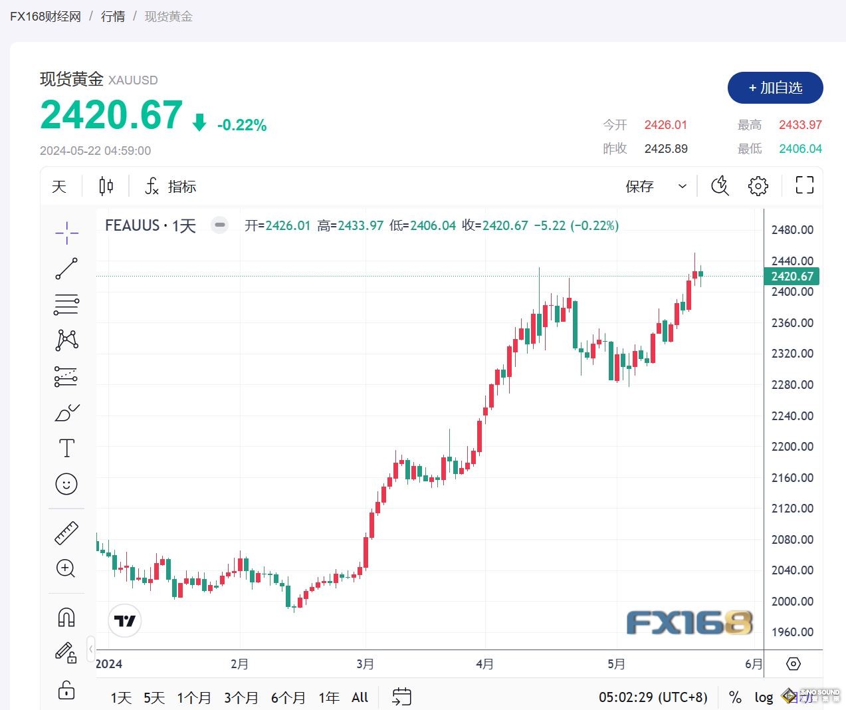Image resolution: width=846 pixels, height=710 pixels.
Task: Select the measure ruler tool
Action: pos(66,532)
